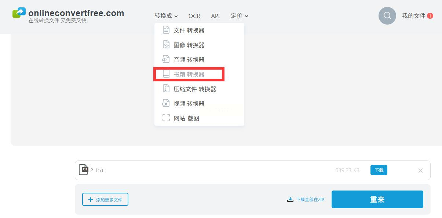The image size is (442, 218).
Task: Click the screenshot icon beside 网站-截图
Action: [166, 118]
